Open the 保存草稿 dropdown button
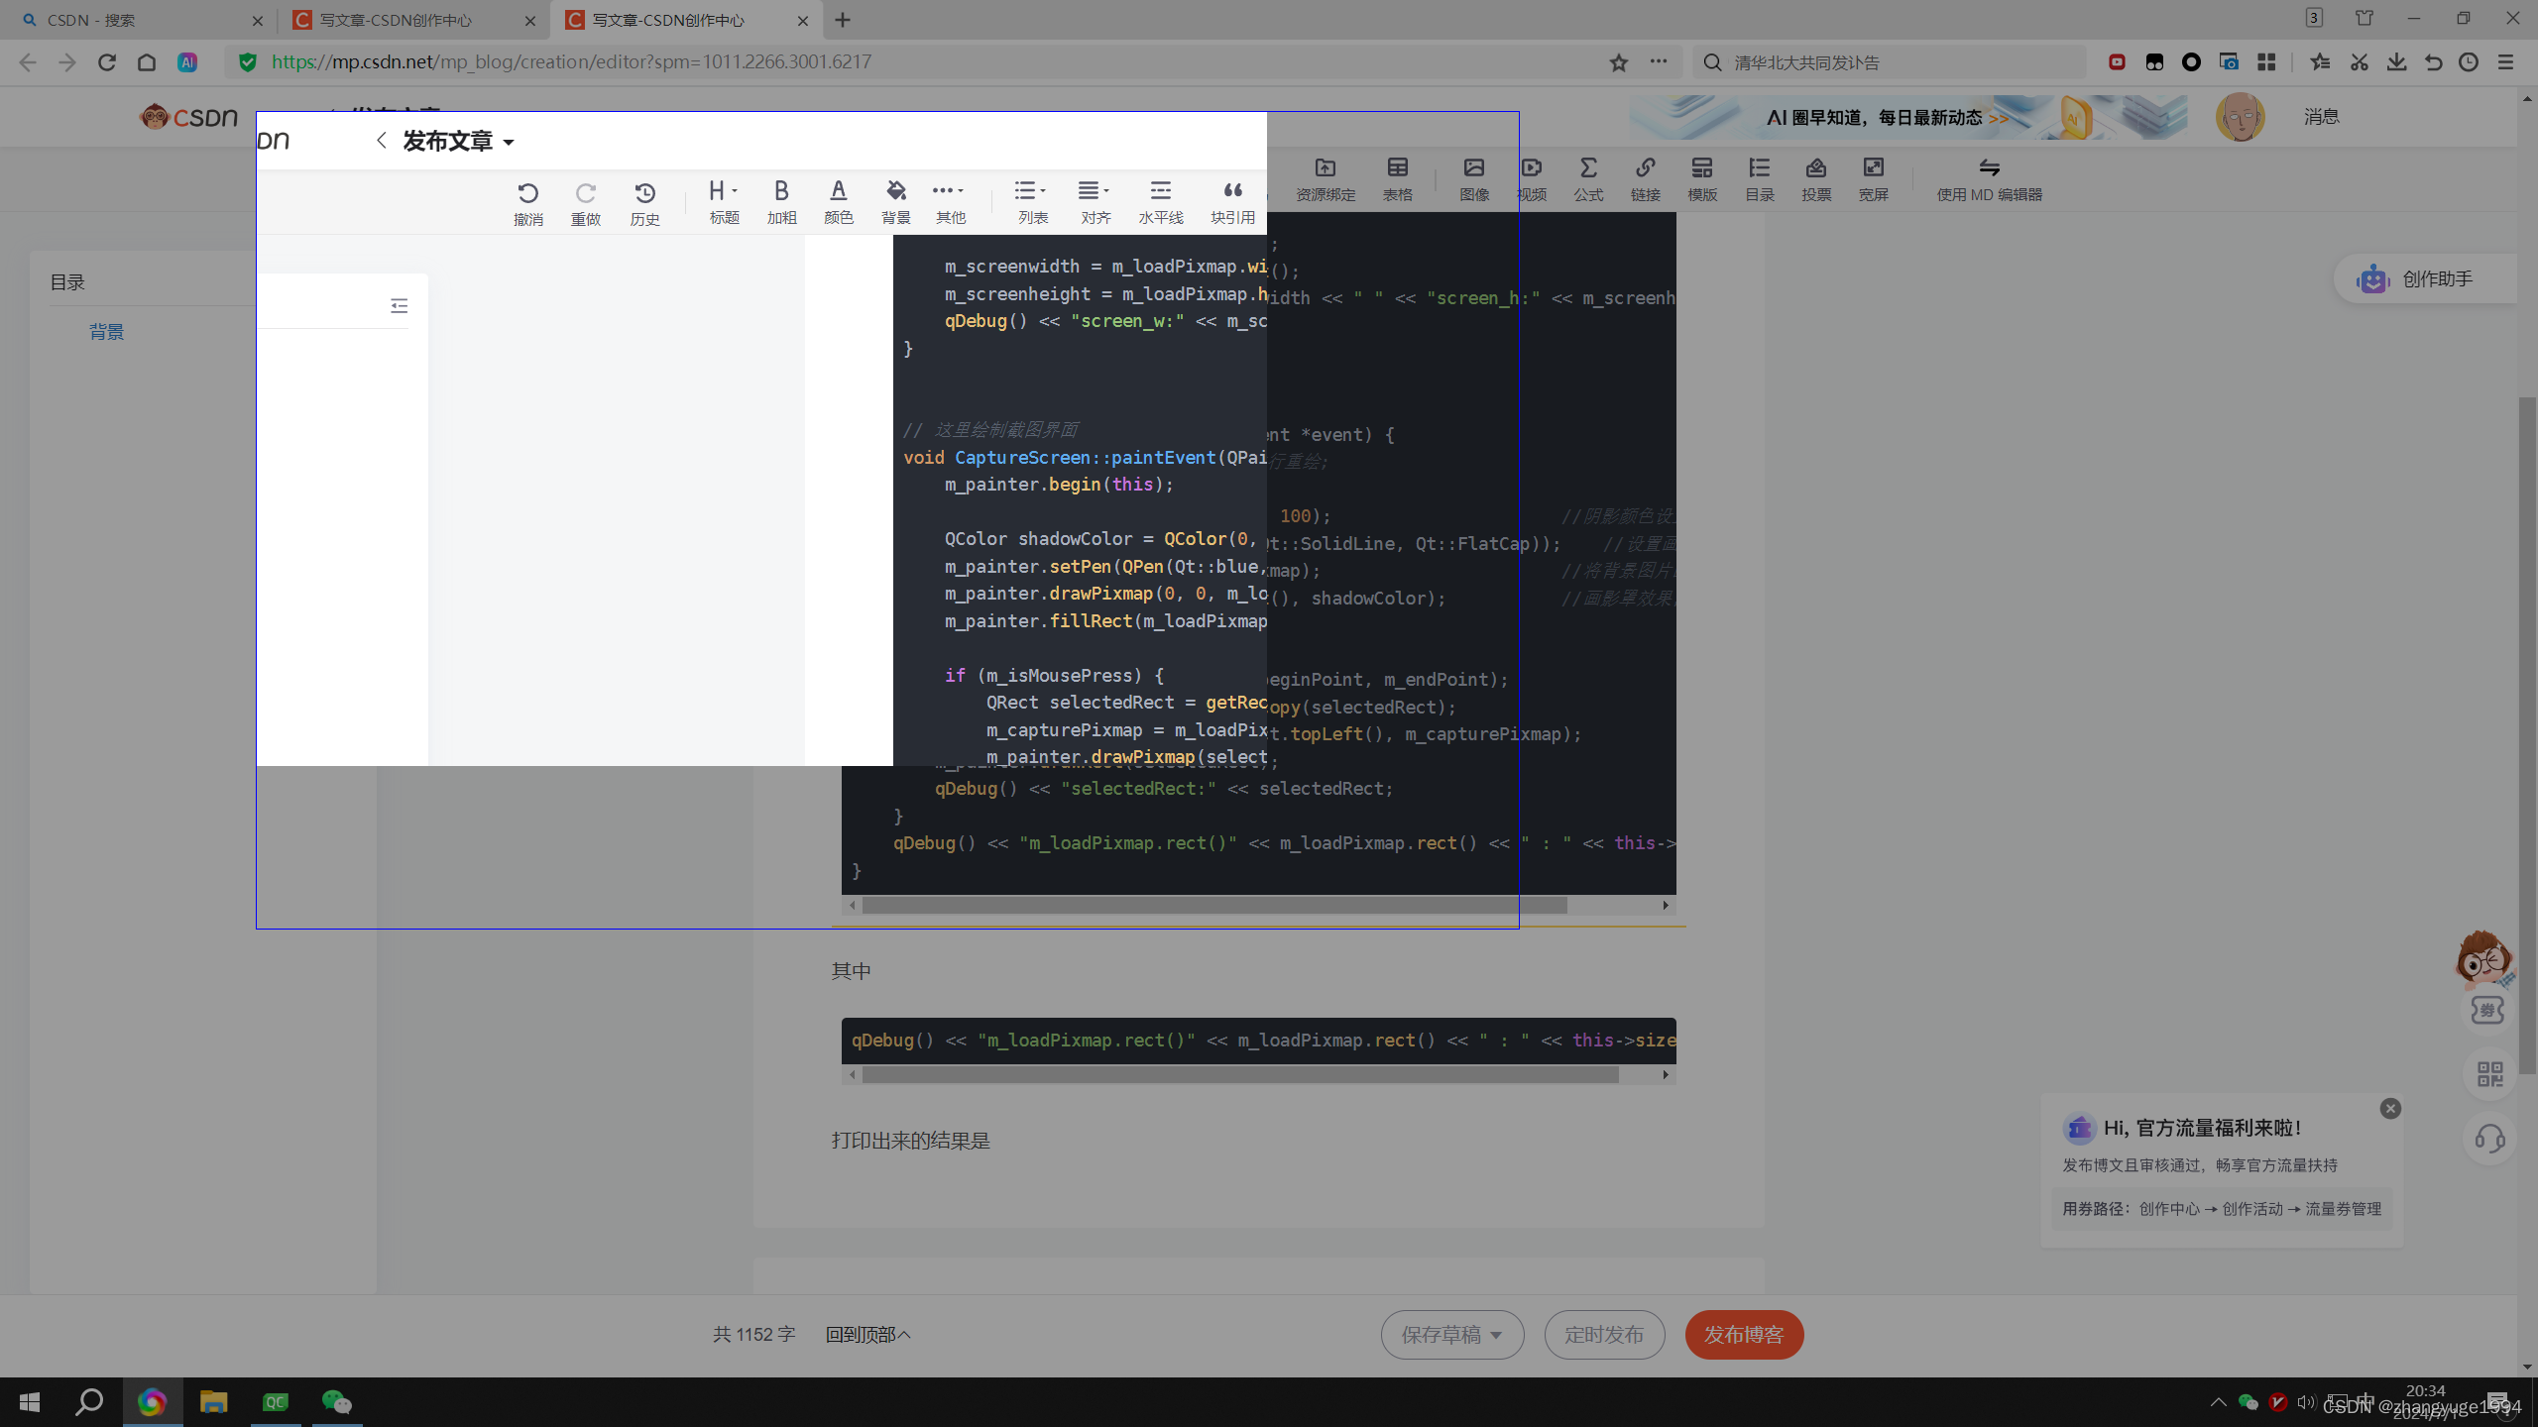The image size is (2538, 1427). (x=1451, y=1335)
